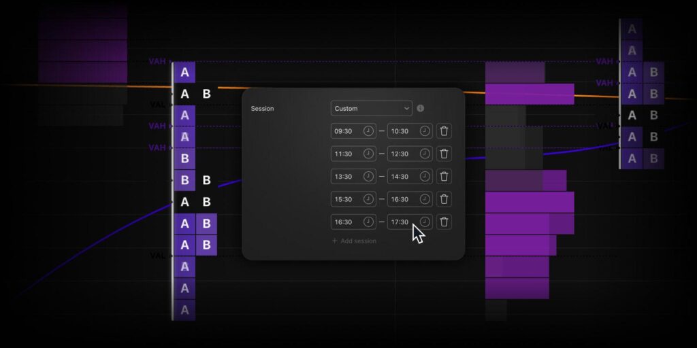Click the 10:30 end time field
The height and width of the screenshot is (348, 697).
tap(402, 131)
